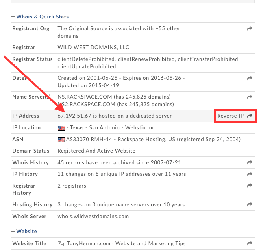Click the Domain Status row label

[x=31, y=151]
